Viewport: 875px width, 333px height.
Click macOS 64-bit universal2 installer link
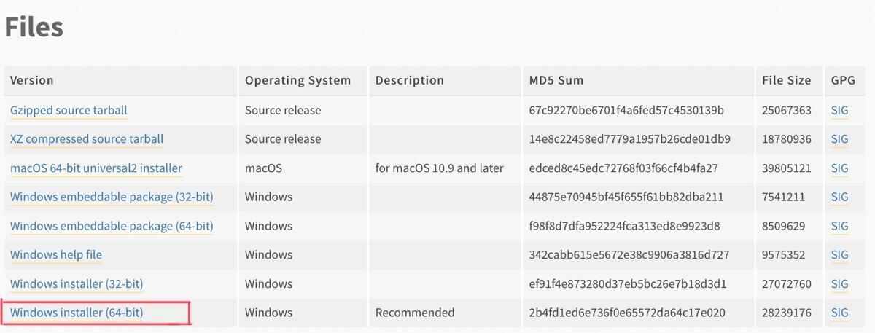click(x=96, y=168)
